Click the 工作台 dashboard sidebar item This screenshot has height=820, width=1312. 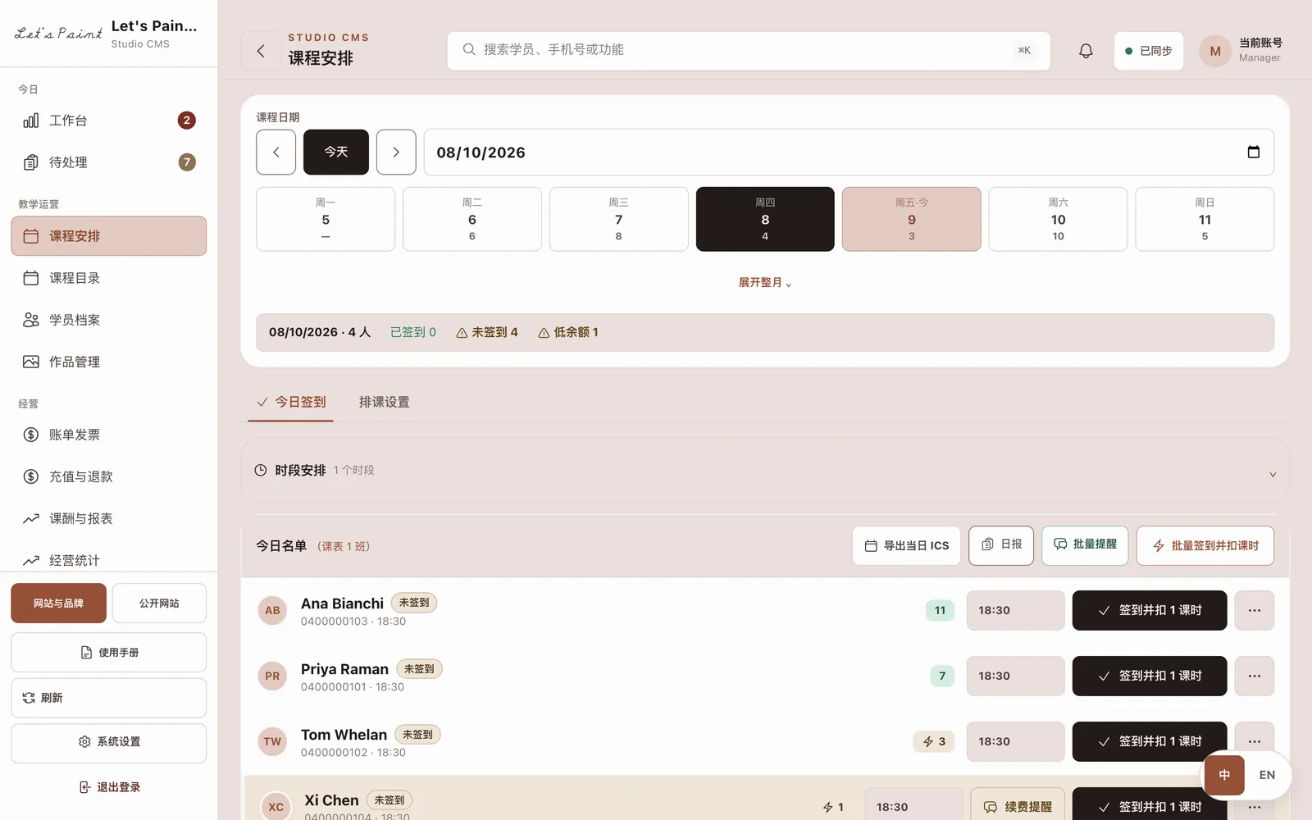point(109,121)
